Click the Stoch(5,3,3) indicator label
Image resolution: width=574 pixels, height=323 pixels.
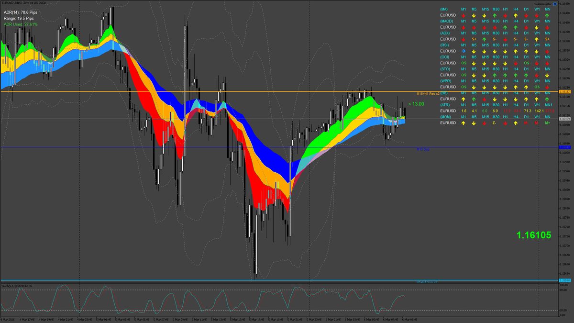click(x=17, y=286)
